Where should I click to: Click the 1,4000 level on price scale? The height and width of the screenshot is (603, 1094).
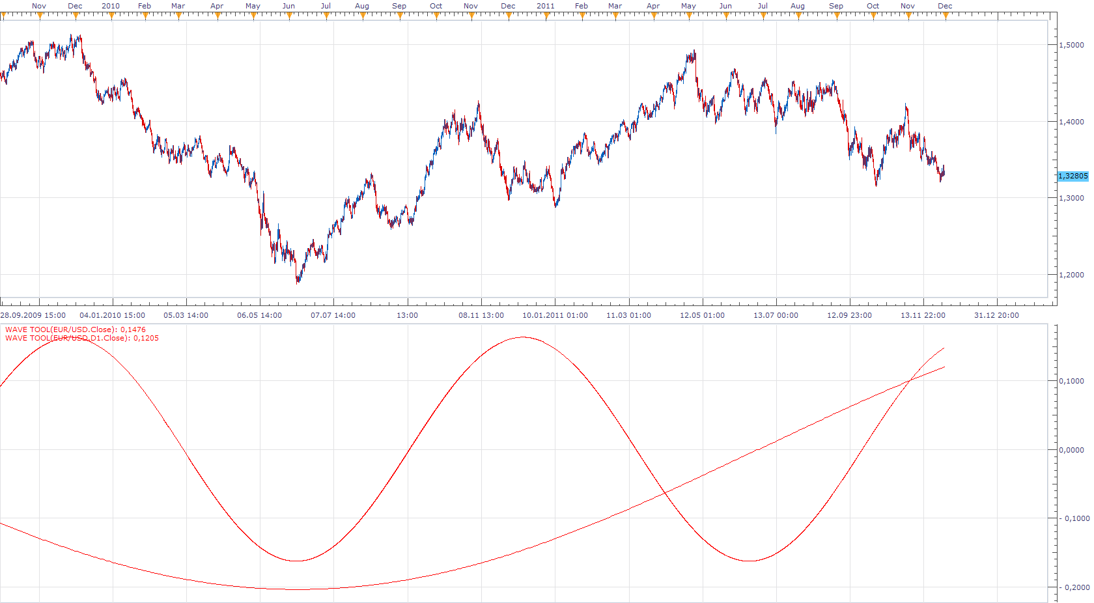pos(1072,122)
